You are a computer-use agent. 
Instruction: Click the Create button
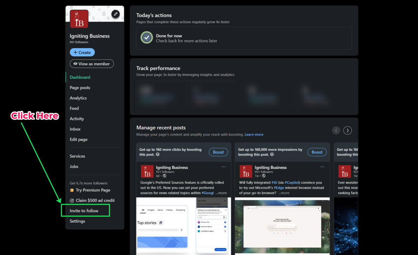[x=82, y=53]
